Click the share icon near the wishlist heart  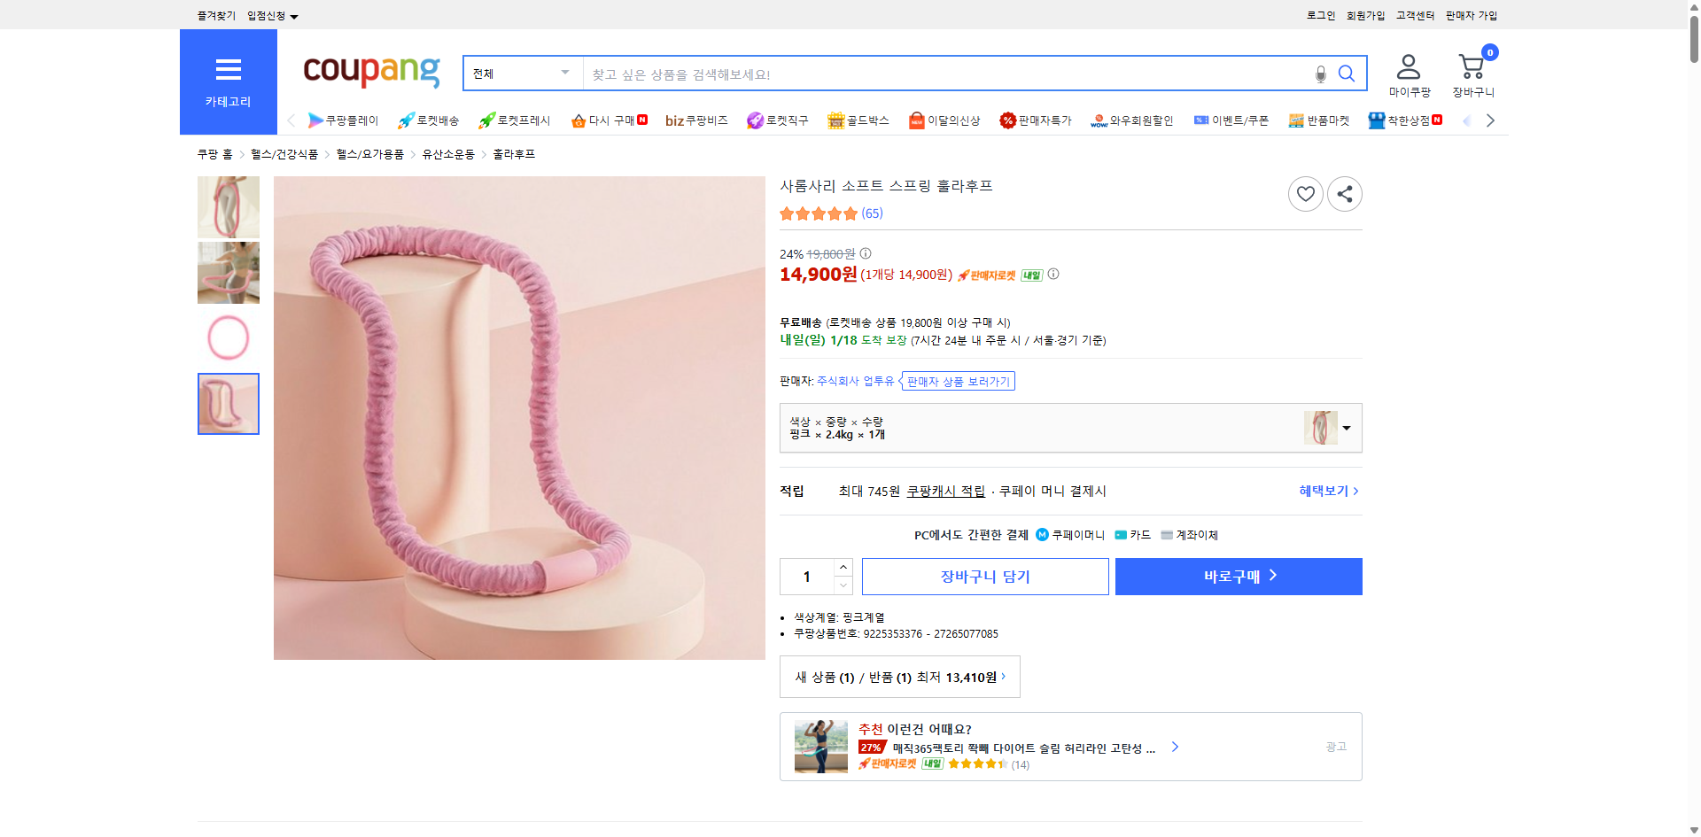(x=1344, y=193)
